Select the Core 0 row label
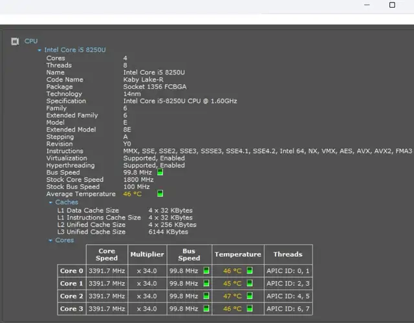 72,271
